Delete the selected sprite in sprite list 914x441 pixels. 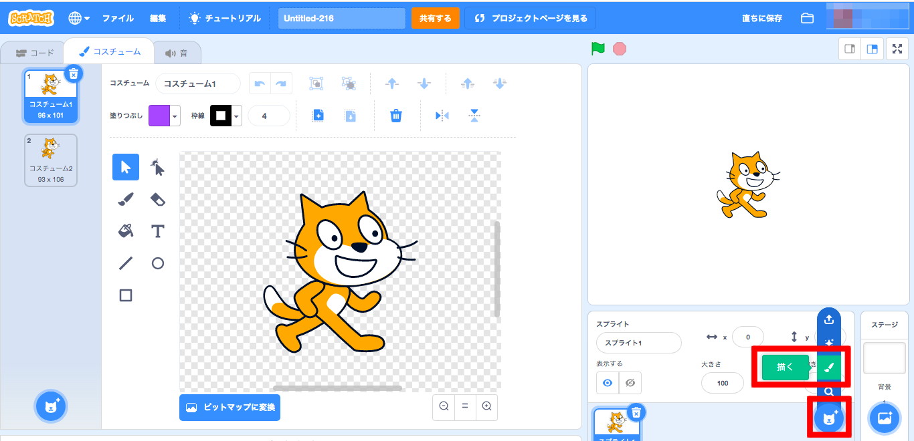coord(636,412)
